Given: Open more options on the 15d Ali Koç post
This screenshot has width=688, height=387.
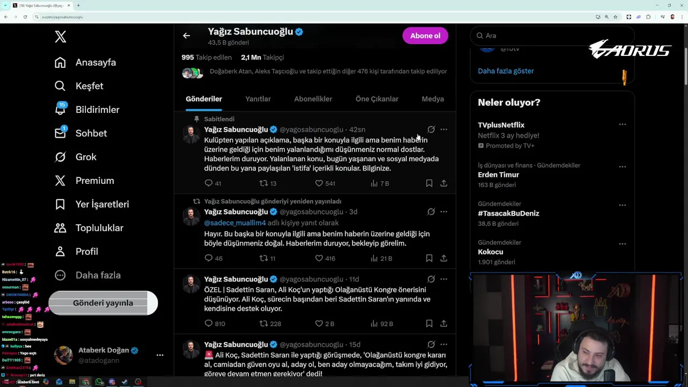Looking at the screenshot, I should pos(443,345).
